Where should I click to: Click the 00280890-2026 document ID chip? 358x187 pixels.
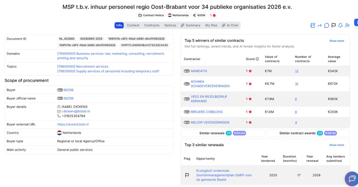91,39
